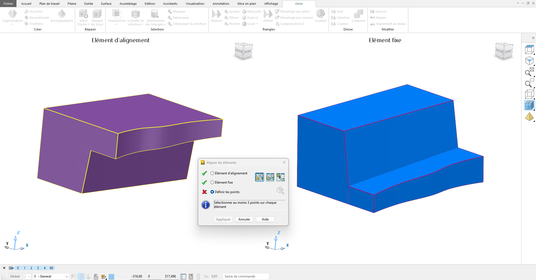Image resolution: width=536 pixels, height=280 pixels.
Task: Select the shaded view cube icon
Action: coord(529,105)
